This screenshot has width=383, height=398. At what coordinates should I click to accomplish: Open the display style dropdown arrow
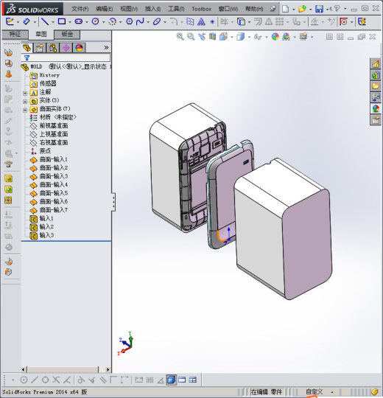(249, 38)
